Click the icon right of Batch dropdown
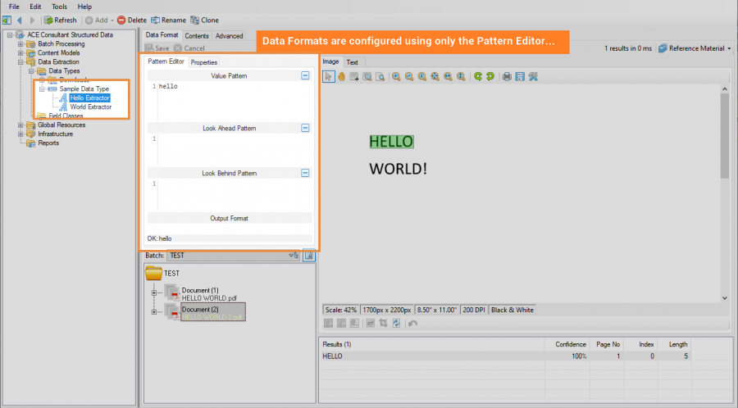This screenshot has height=408, width=738. pos(309,256)
